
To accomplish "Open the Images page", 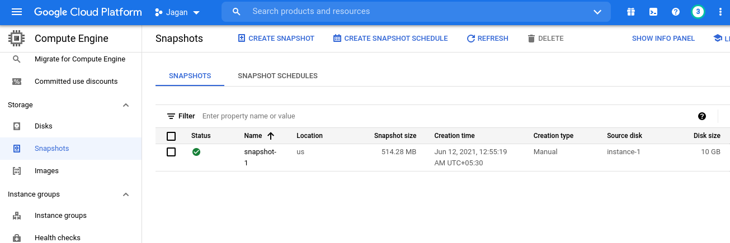I will [x=46, y=171].
